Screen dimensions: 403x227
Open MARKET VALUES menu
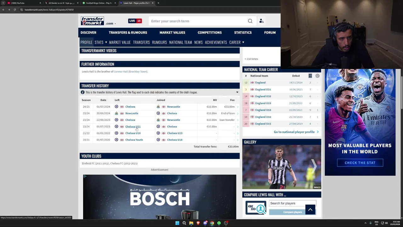[172, 32]
